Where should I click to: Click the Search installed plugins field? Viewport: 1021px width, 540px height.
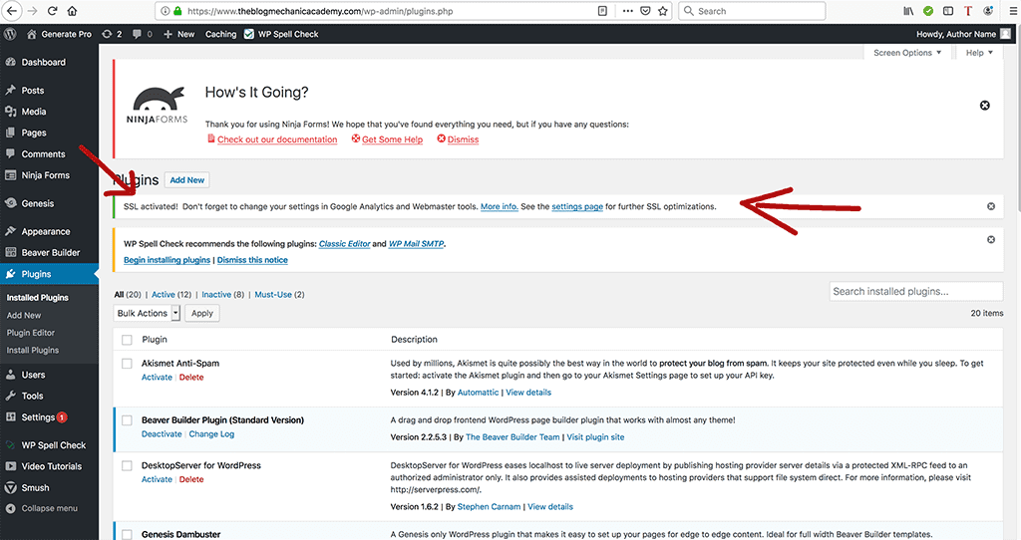click(915, 291)
